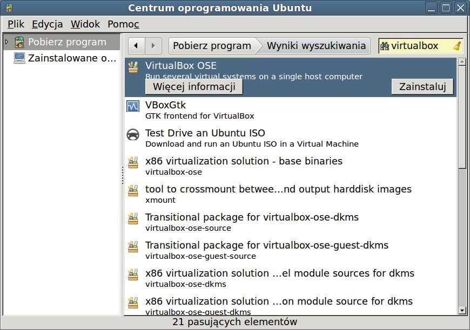
Task: Click the Test Drive steering wheel icon
Action: click(133, 134)
